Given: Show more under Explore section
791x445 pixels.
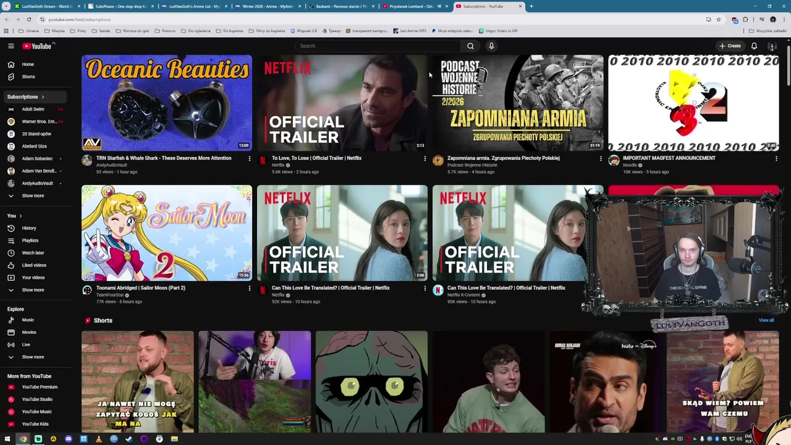Looking at the screenshot, I should coord(33,357).
